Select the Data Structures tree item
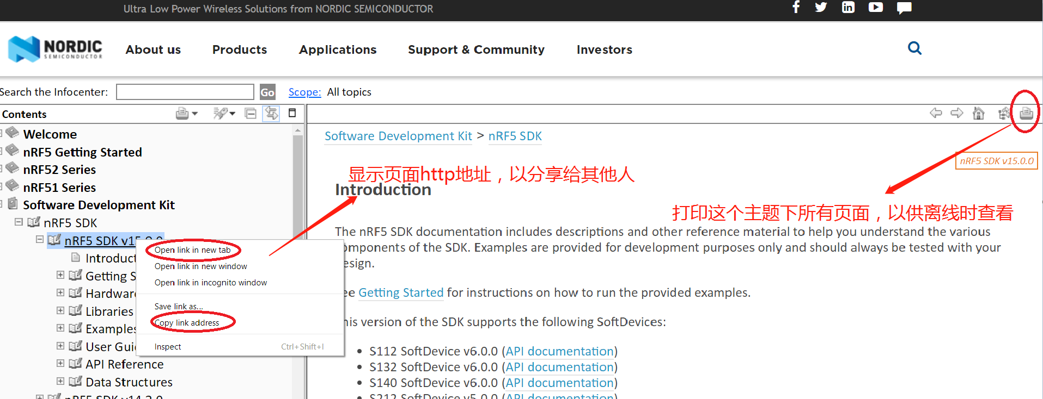Screen dimensions: 1043x399 pyautogui.click(x=129, y=382)
